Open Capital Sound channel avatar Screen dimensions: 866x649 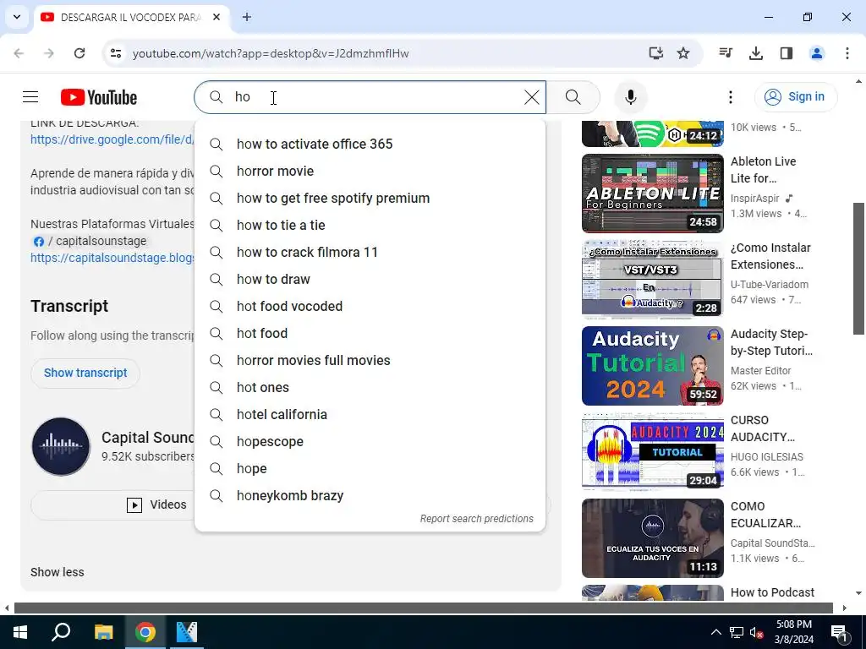click(61, 446)
